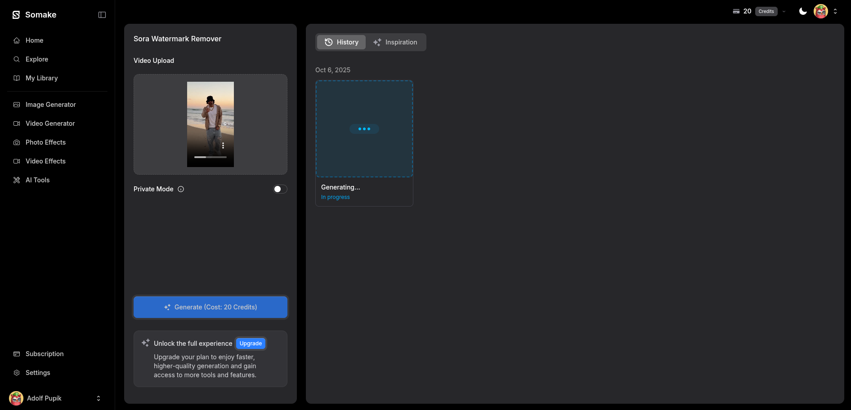Click the video progress bar
This screenshot has height=410, width=851.
click(x=211, y=157)
